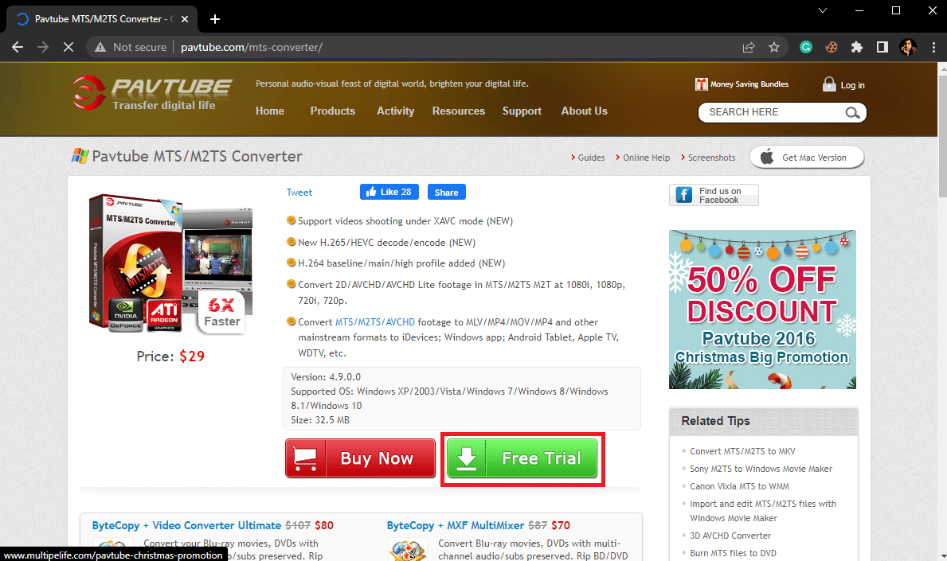
Task: Click the Apple icon in Get Mac Version
Action: pyautogui.click(x=767, y=157)
